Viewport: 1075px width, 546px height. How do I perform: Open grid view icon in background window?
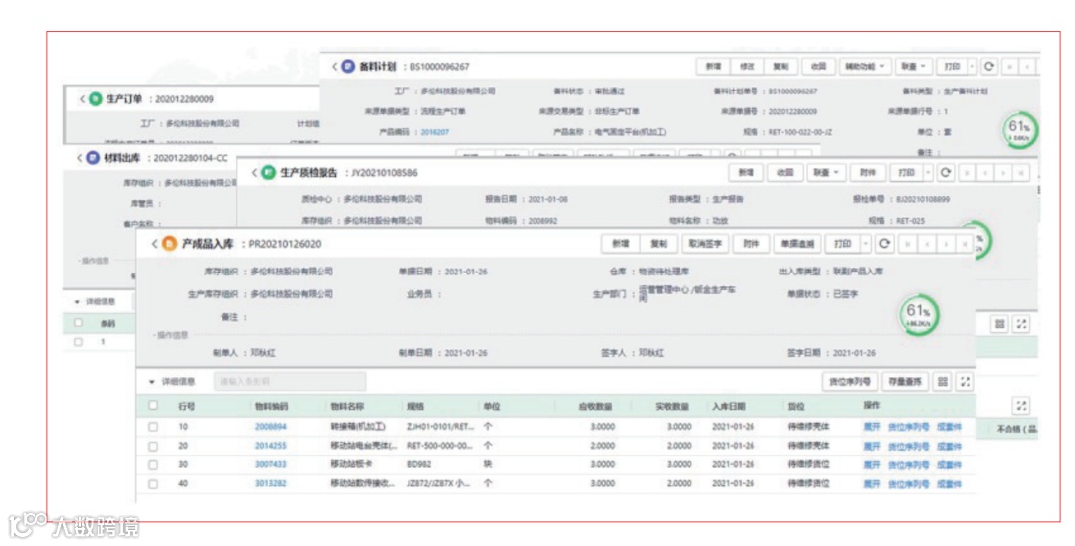1000,324
